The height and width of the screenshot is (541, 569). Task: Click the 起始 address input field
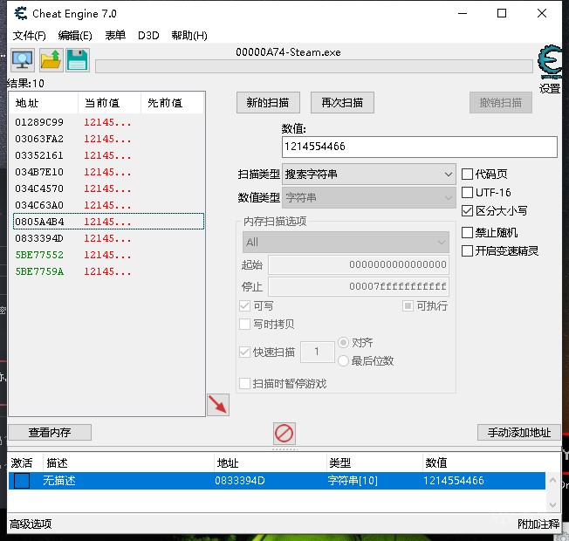[x=359, y=264]
